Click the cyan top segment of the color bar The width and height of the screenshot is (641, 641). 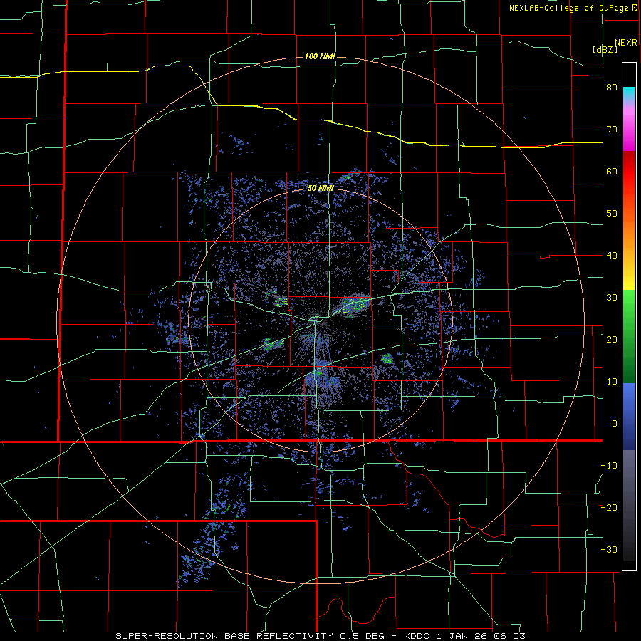click(629, 93)
